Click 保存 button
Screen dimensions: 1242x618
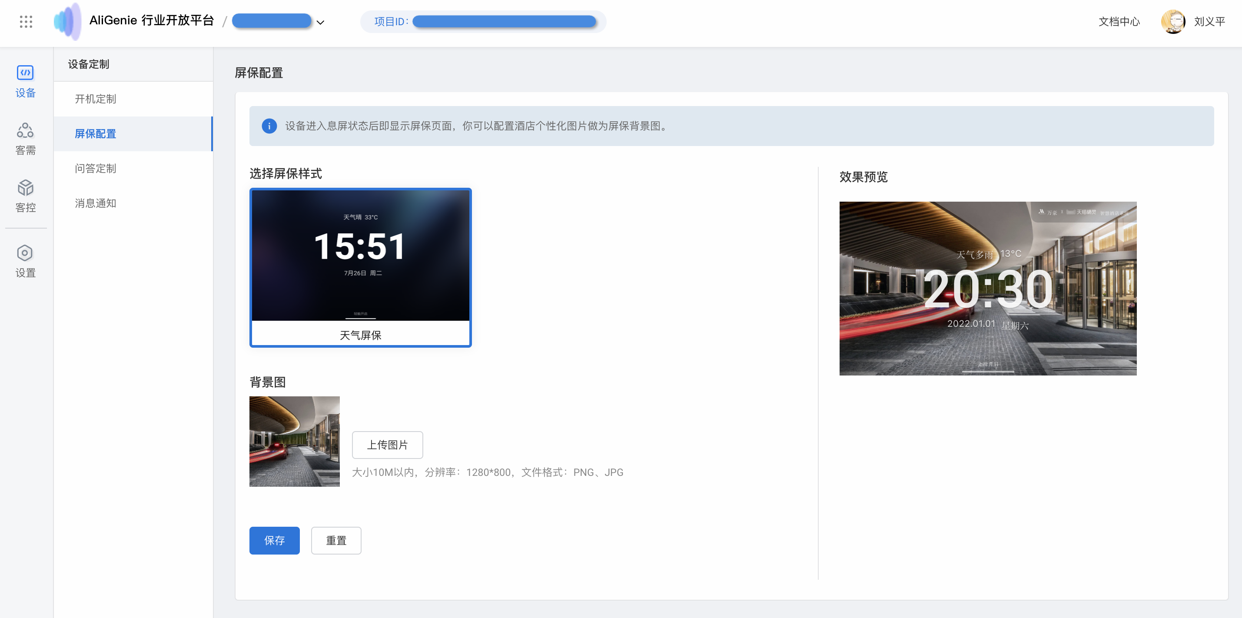[x=274, y=540]
